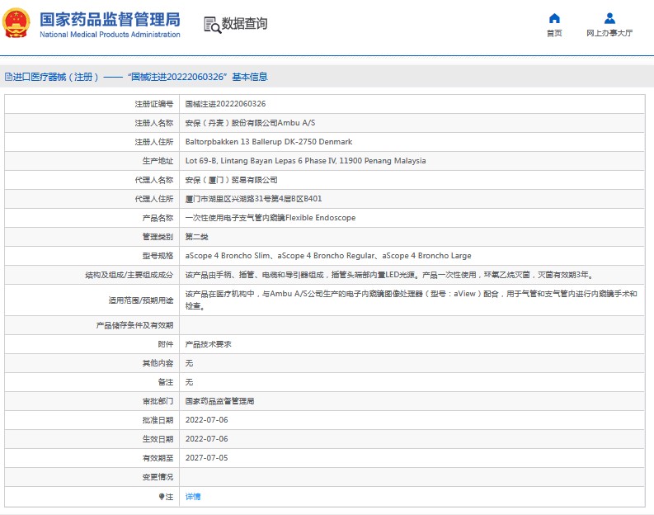This screenshot has height=515, width=654.
Task: Open 产品技术要求 attachment
Action: [x=208, y=344]
